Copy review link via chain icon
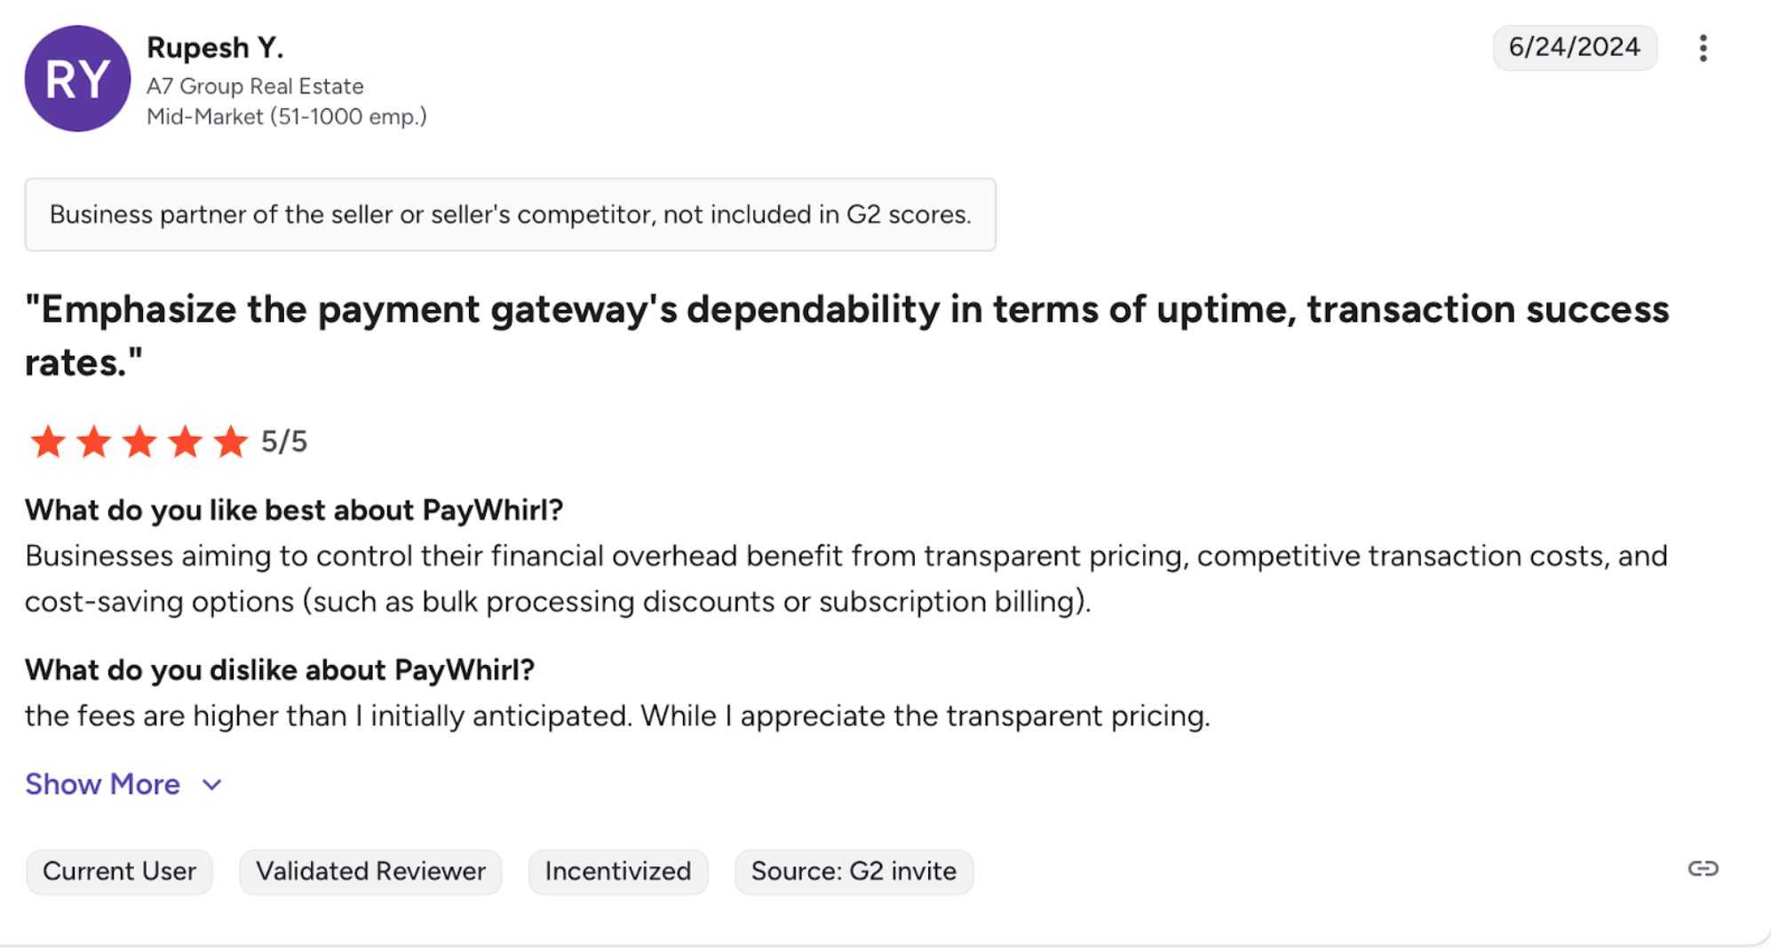Image resolution: width=1771 pixels, height=950 pixels. coord(1703,869)
